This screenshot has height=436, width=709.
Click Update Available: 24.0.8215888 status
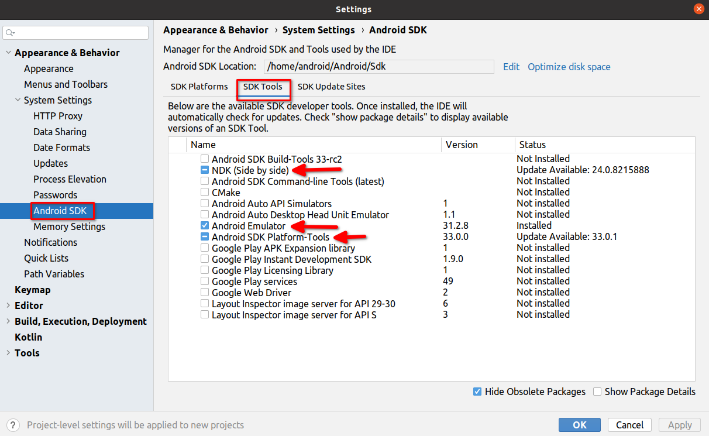pos(583,170)
